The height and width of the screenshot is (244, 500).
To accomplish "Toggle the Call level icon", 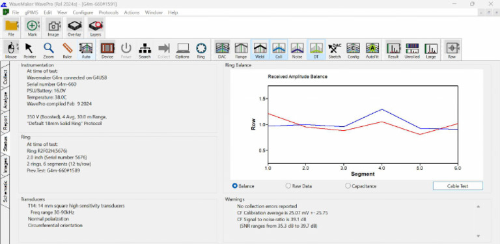I will [279, 50].
